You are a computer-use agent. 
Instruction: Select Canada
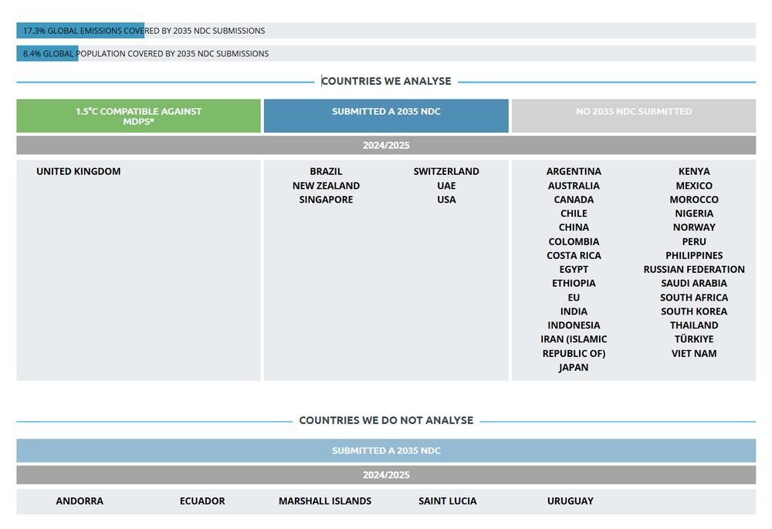point(574,200)
